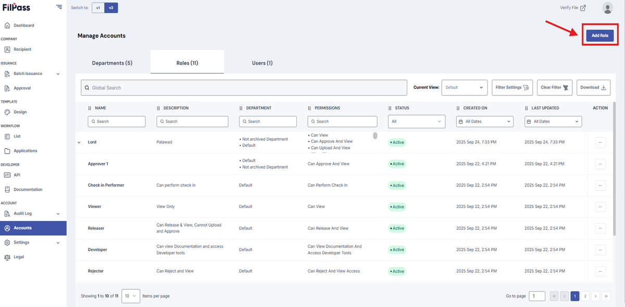Screen dimensions: 625x307
Task: Click Lord permissions cell scrollbar
Action: pyautogui.click(x=374, y=136)
